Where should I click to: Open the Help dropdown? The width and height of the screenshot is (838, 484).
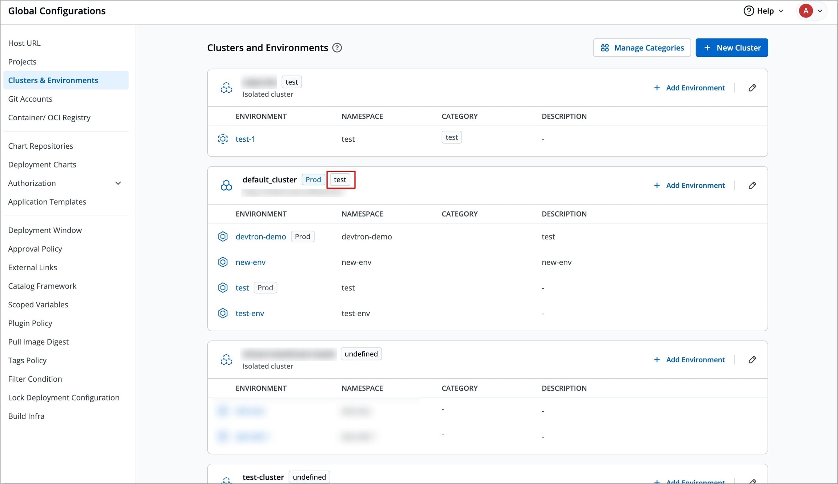pos(763,11)
